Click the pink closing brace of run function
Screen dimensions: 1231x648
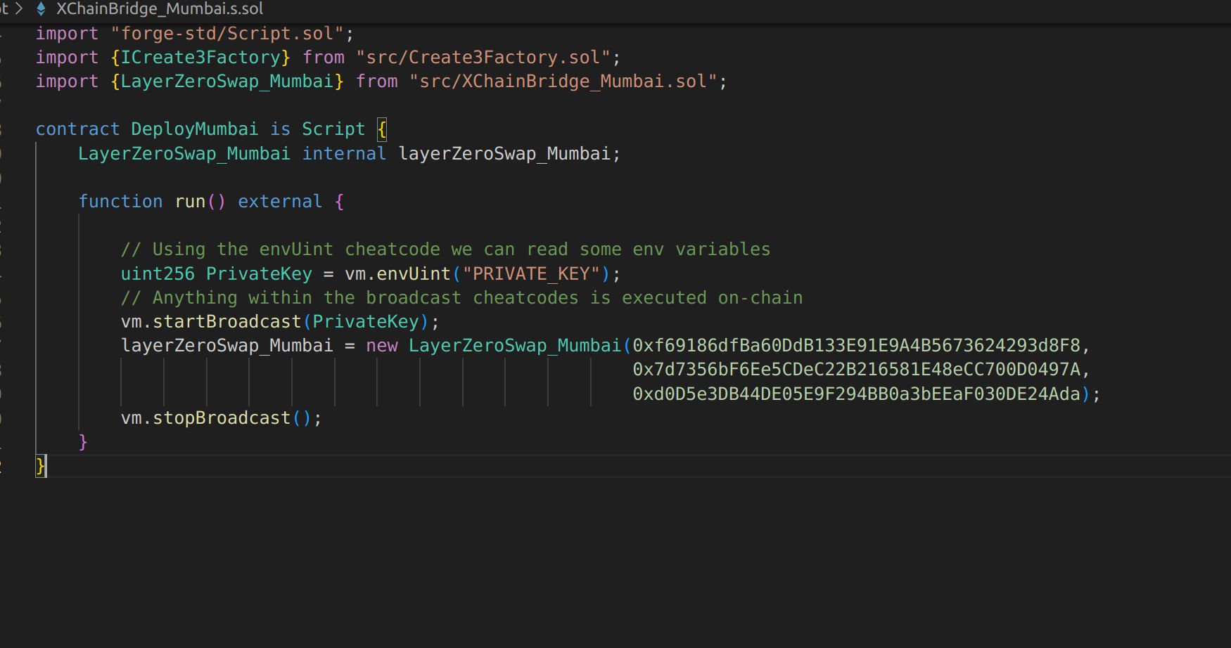pyautogui.click(x=83, y=442)
